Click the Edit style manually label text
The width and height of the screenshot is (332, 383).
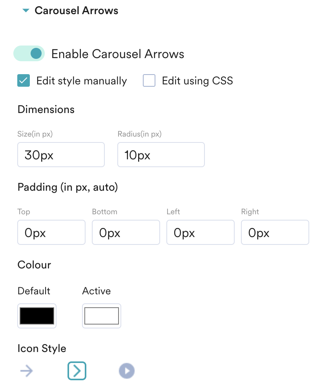coord(82,81)
